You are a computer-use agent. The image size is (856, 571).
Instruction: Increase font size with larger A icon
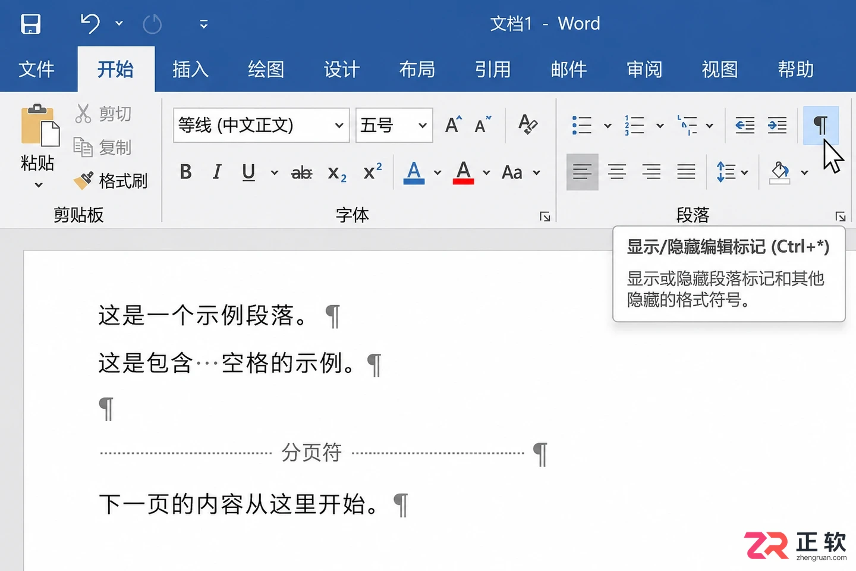[454, 125]
